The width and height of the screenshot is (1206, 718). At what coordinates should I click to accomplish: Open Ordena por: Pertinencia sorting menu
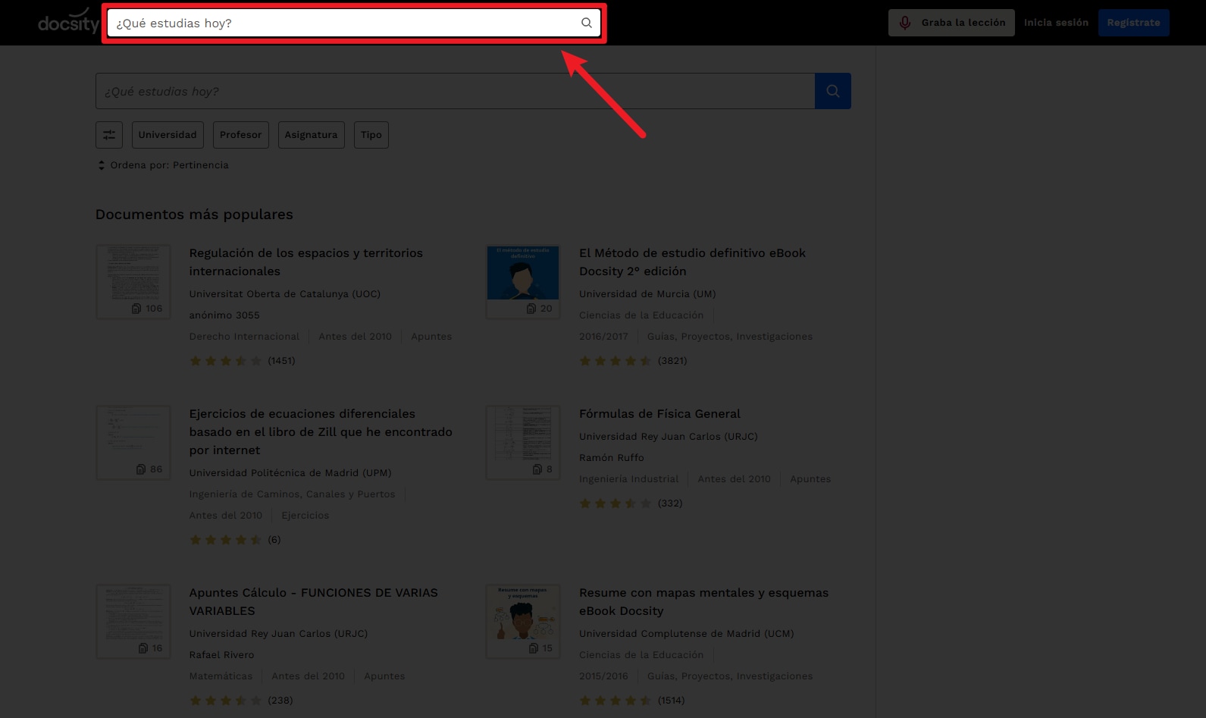point(163,165)
